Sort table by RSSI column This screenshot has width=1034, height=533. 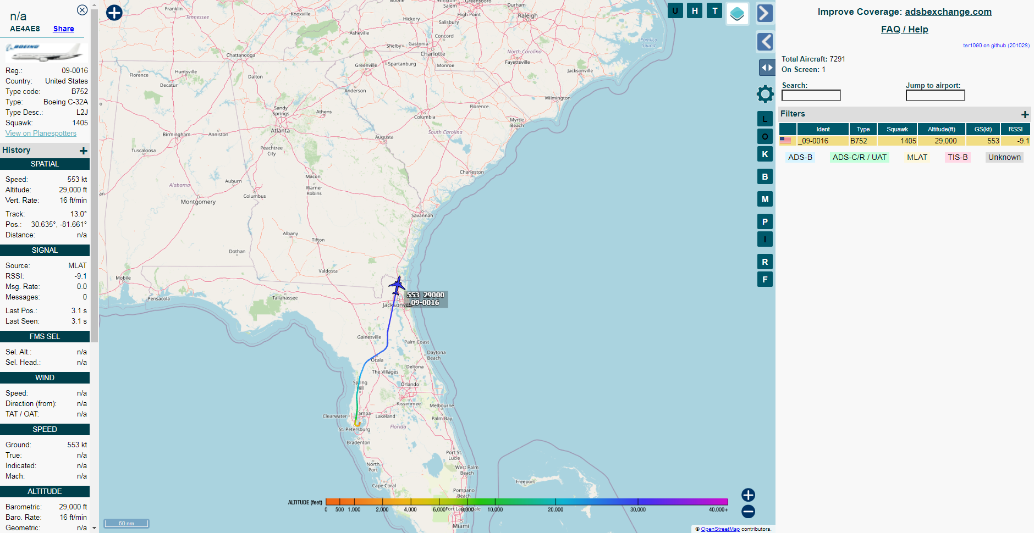click(1015, 129)
